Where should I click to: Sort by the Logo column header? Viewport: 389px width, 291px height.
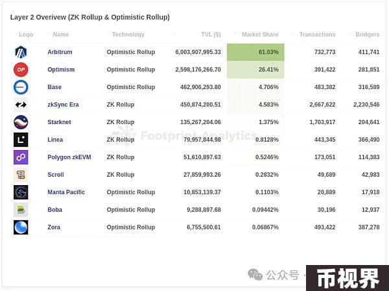tap(26, 34)
